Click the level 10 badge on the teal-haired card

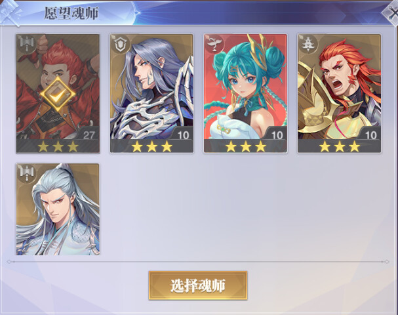pos(277,135)
